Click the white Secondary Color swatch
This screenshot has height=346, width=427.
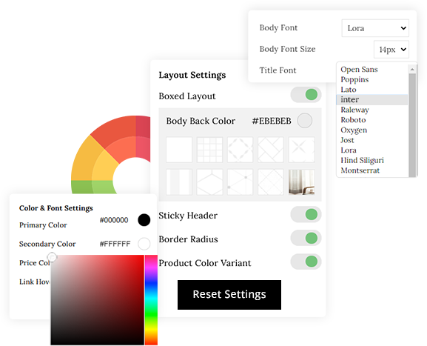[x=144, y=244]
